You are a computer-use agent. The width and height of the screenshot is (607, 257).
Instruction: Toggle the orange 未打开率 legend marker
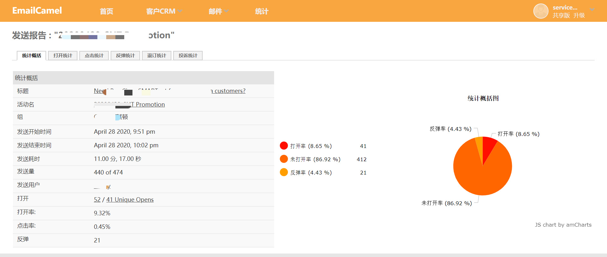point(284,159)
